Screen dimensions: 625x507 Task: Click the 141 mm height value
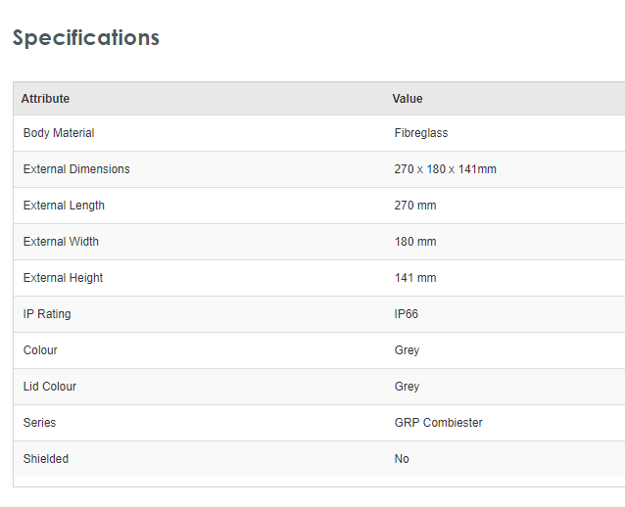click(415, 278)
